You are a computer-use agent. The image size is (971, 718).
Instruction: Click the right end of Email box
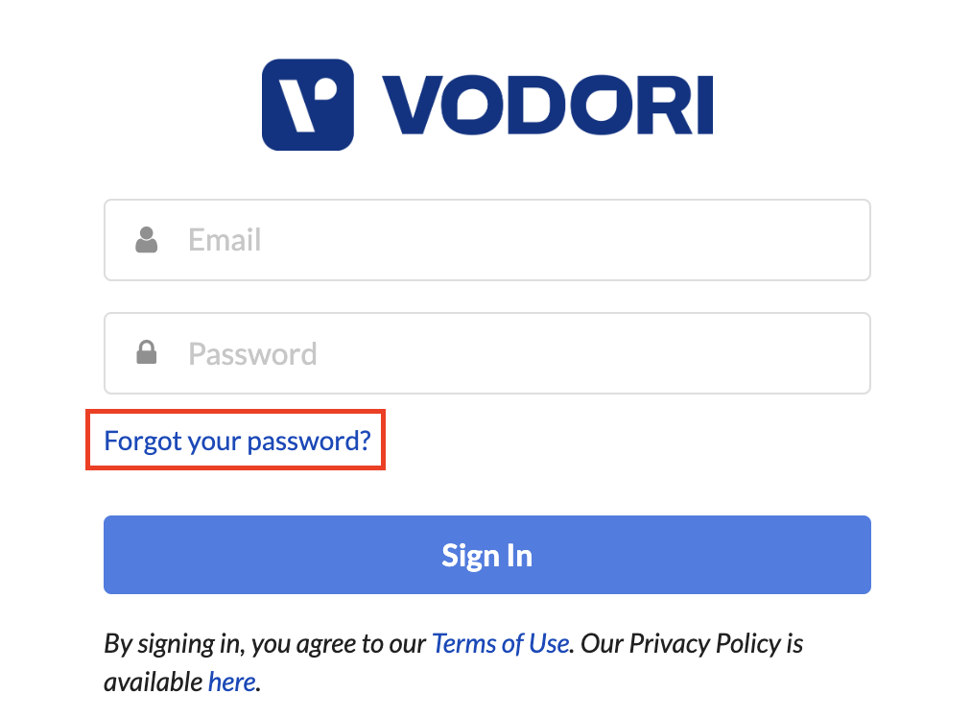click(x=844, y=240)
